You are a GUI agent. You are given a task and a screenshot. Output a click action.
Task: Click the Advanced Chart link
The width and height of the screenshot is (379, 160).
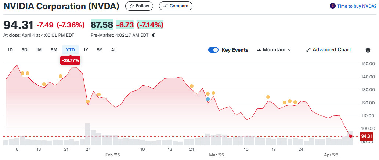coord(332,50)
